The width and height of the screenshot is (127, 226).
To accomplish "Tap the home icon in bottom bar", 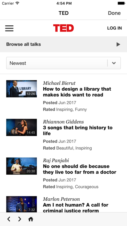I will tap(31, 219).
